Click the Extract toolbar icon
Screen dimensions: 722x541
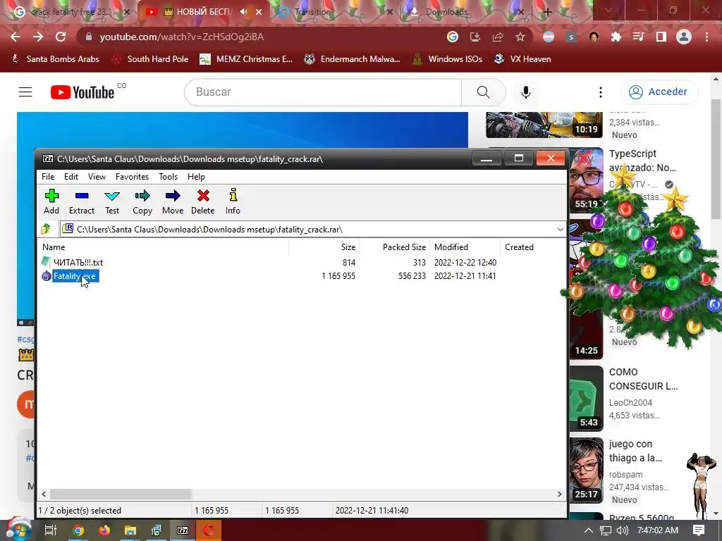82,201
